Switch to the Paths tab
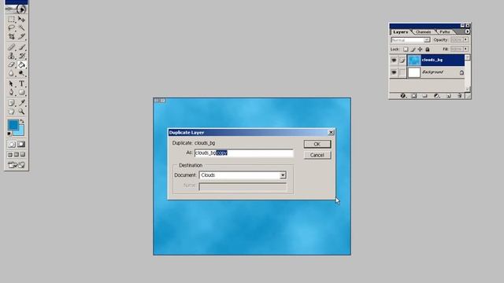The height and width of the screenshot is (283, 504). [x=445, y=32]
